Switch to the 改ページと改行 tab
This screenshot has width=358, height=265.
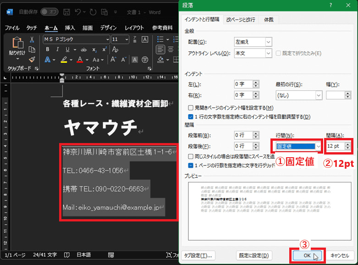[x=241, y=20]
